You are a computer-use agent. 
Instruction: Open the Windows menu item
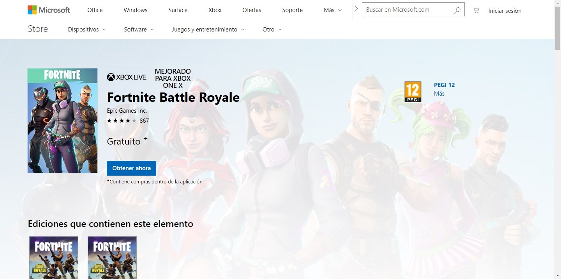point(136,10)
